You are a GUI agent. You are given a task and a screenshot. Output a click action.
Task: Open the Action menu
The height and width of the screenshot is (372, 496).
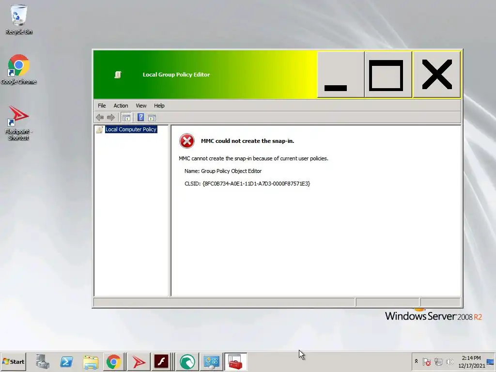click(x=121, y=106)
